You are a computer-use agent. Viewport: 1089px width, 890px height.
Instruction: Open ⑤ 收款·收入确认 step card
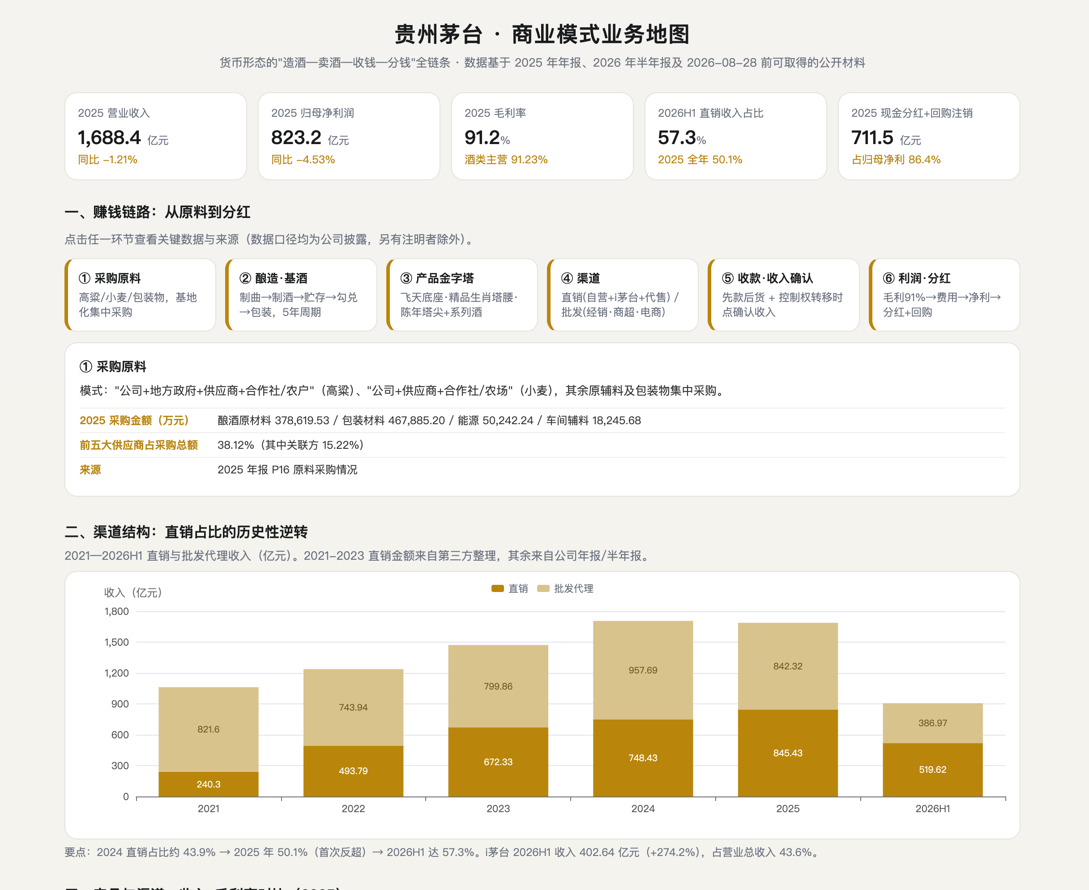[x=783, y=295]
